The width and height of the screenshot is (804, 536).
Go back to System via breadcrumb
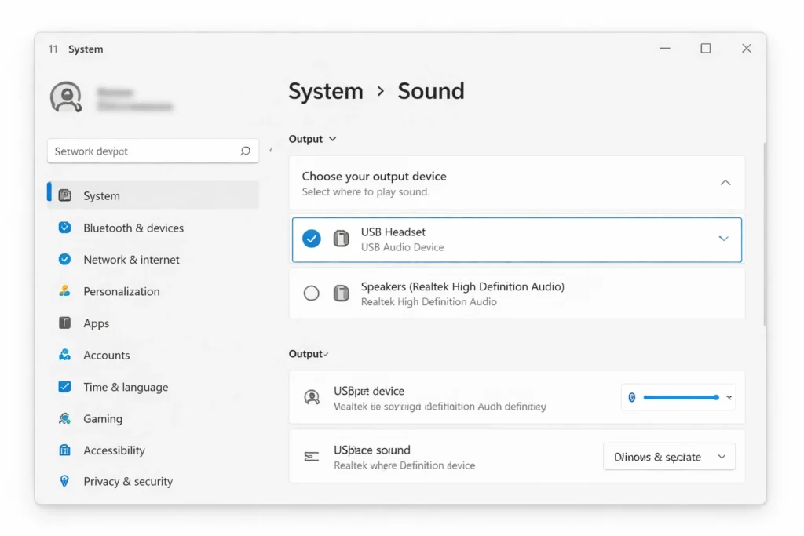click(325, 91)
